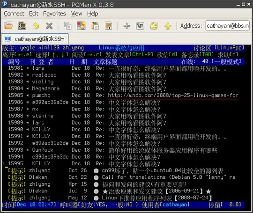Click the time 'Dec 18 22:47' in status line
Screen dimensions: 253x213
pos(35,205)
